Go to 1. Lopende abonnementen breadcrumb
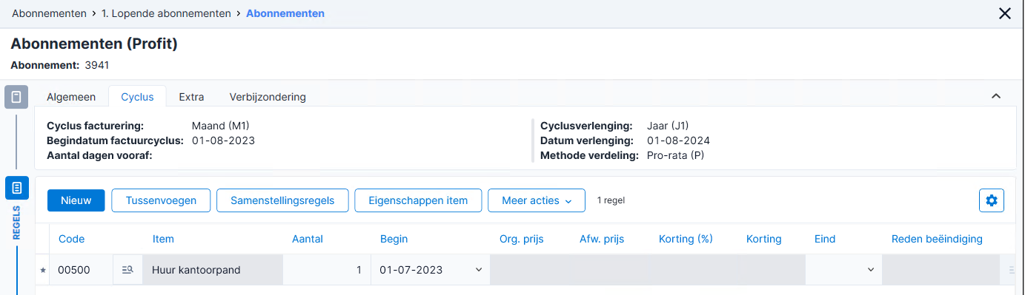The width and height of the screenshot is (1025, 295). pos(166,13)
